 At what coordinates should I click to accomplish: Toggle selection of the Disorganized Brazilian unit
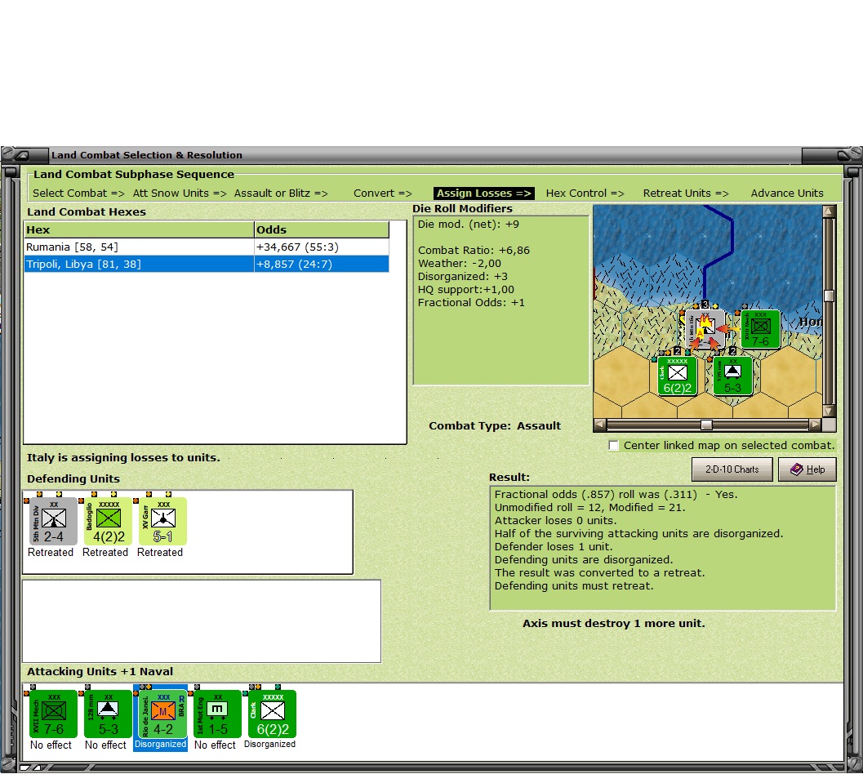click(160, 713)
